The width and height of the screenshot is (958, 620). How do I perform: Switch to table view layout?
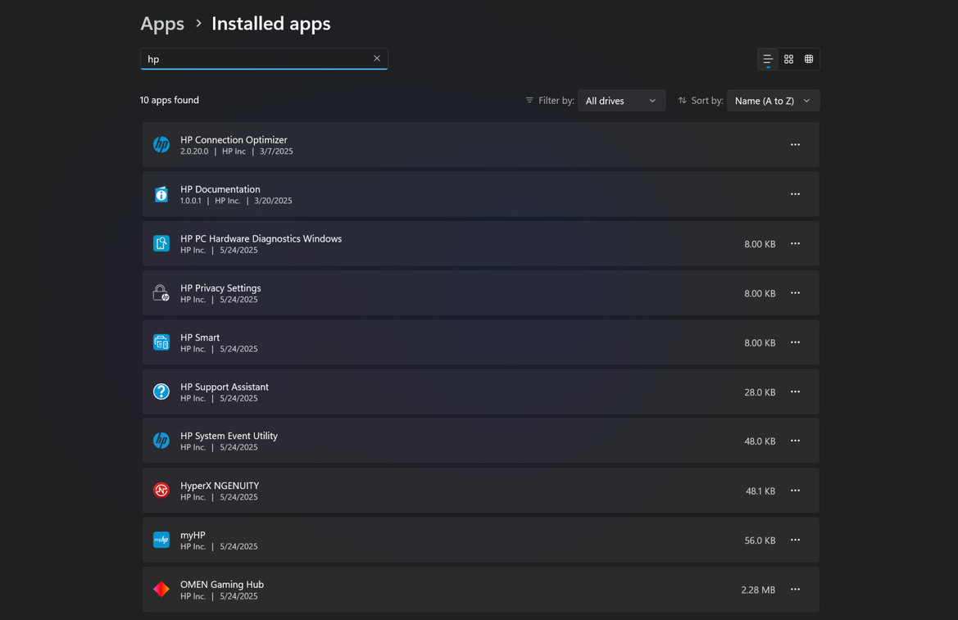pyautogui.click(x=809, y=59)
